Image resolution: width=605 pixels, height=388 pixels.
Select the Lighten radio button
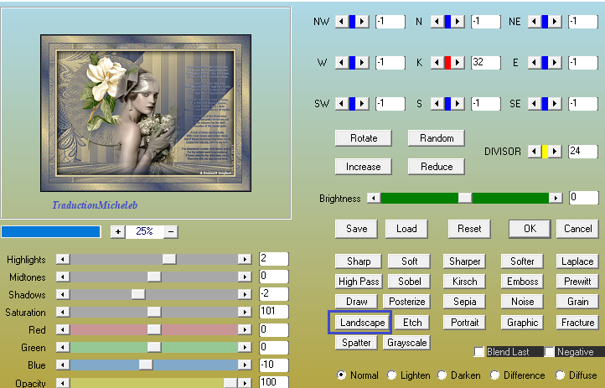point(391,375)
